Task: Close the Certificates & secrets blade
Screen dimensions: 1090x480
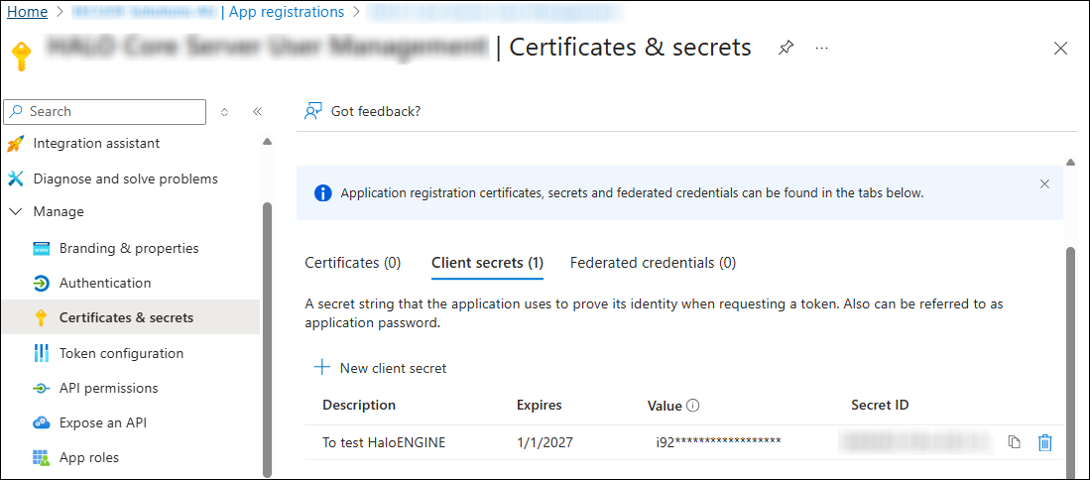Action: (x=1061, y=48)
